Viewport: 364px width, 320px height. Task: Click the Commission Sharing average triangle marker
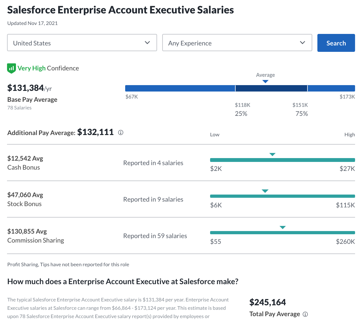coord(283,228)
